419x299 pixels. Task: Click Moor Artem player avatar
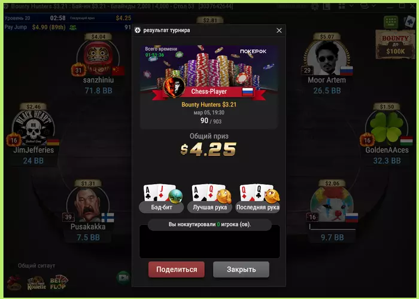click(x=327, y=57)
